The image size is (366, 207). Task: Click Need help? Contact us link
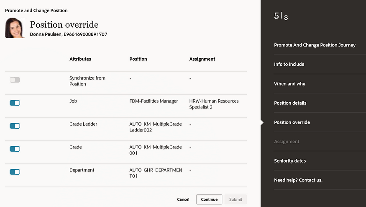pos(298,180)
